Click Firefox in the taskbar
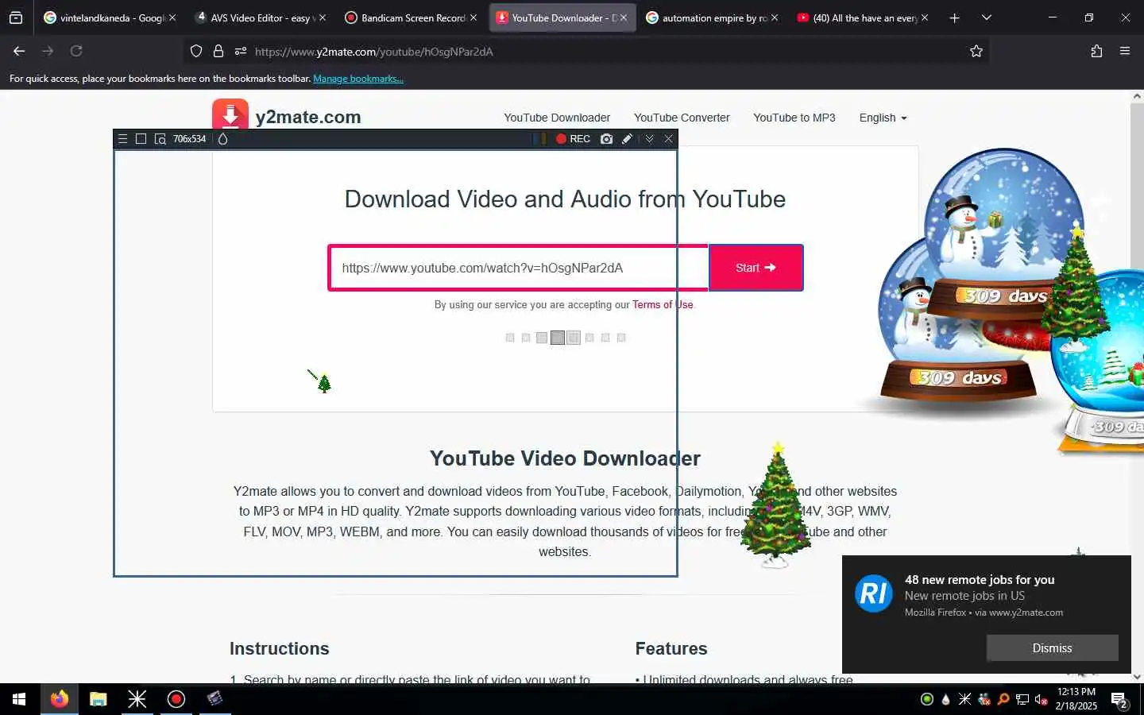This screenshot has width=1144, height=715. 60,699
